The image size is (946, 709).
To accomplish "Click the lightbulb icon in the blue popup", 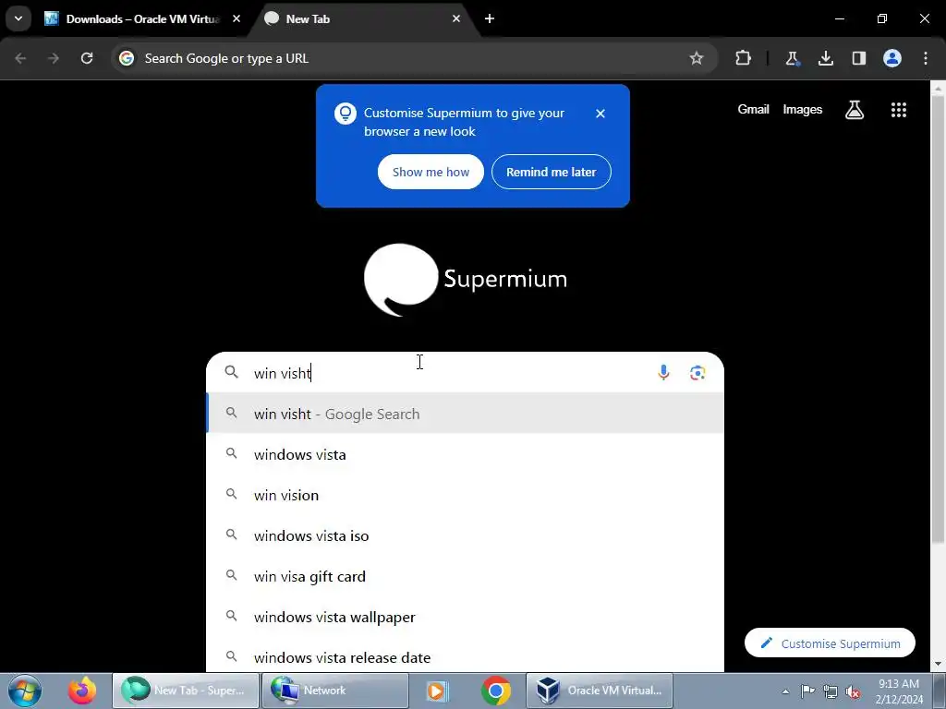I will 346,114.
